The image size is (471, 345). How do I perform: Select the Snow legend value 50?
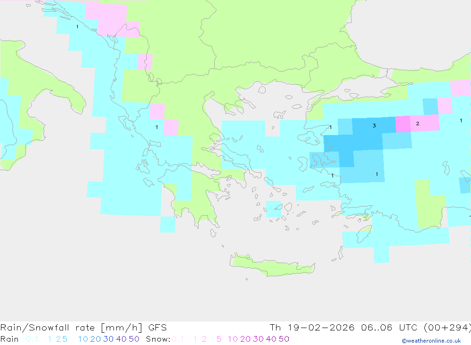pyautogui.click(x=284, y=339)
